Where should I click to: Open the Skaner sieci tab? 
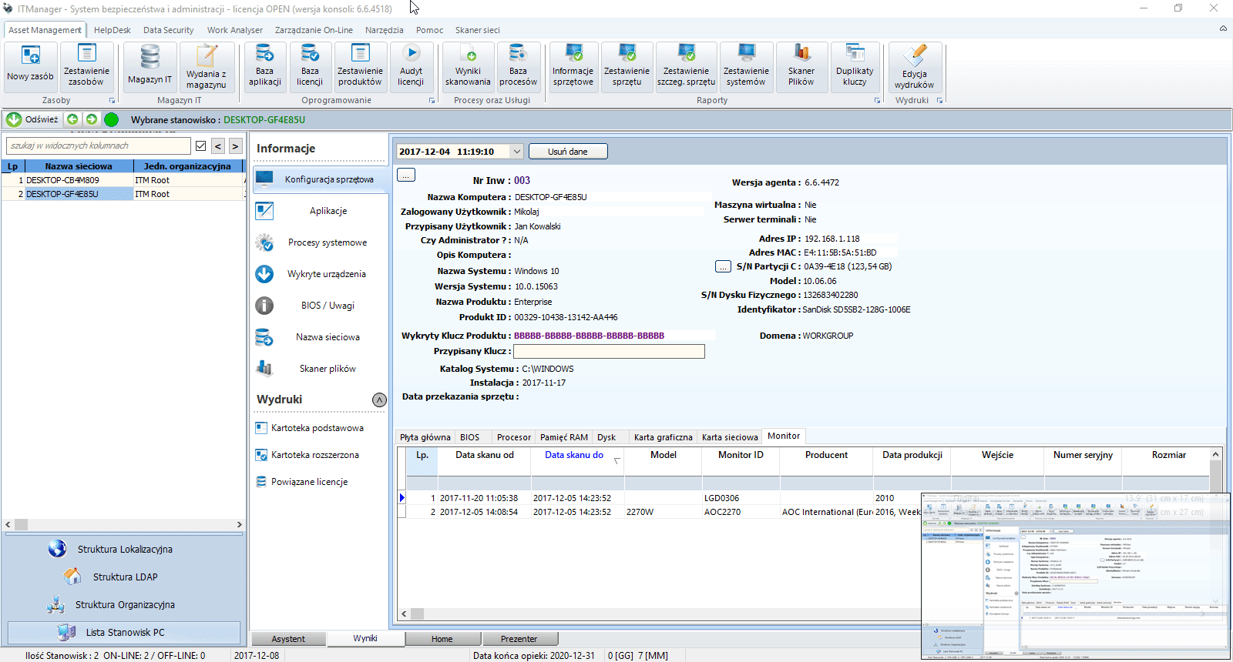tap(478, 30)
